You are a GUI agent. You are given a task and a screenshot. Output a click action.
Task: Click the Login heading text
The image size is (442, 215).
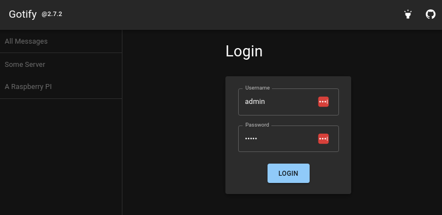coord(244,51)
